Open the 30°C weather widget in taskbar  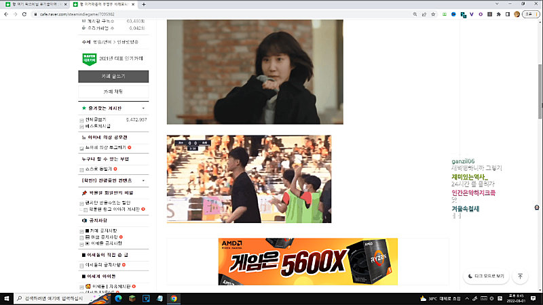click(440, 298)
